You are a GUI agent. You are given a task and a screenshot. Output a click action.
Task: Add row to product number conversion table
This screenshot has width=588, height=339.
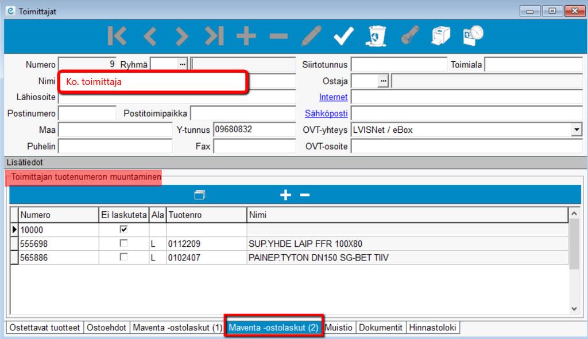[285, 195]
